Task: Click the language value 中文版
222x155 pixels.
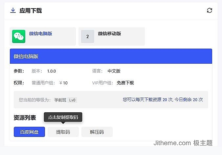Action: pyautogui.click(x=114, y=71)
